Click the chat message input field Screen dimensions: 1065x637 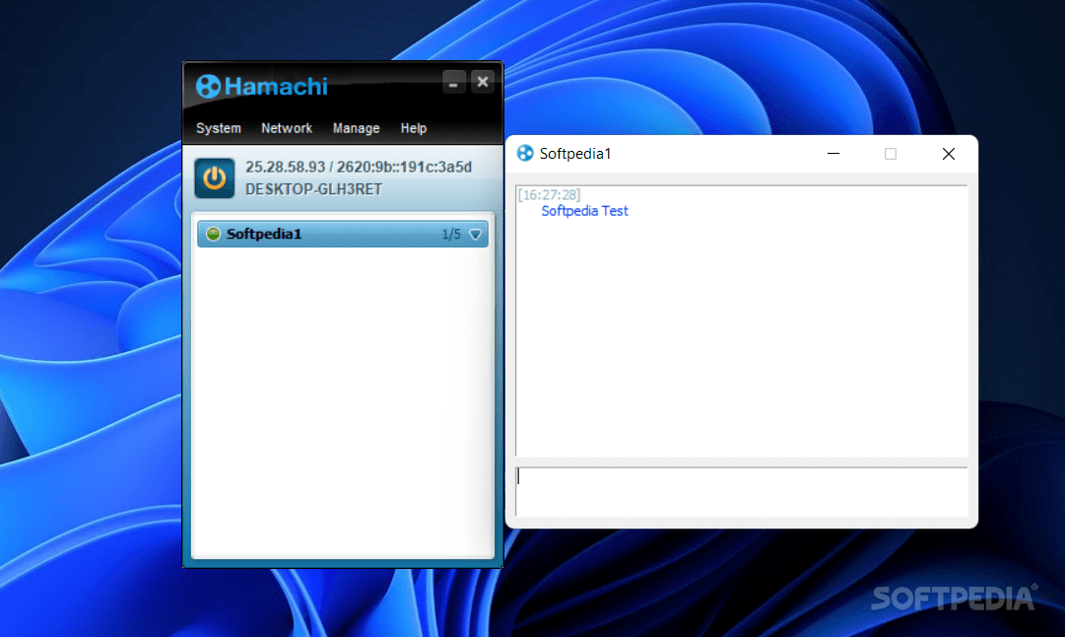pyautogui.click(x=741, y=492)
